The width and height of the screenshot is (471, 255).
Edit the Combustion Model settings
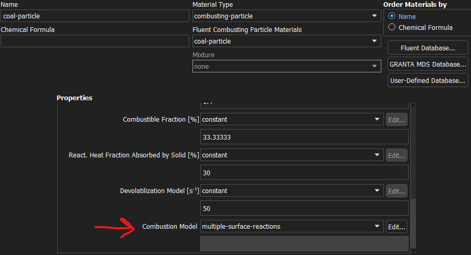397,227
